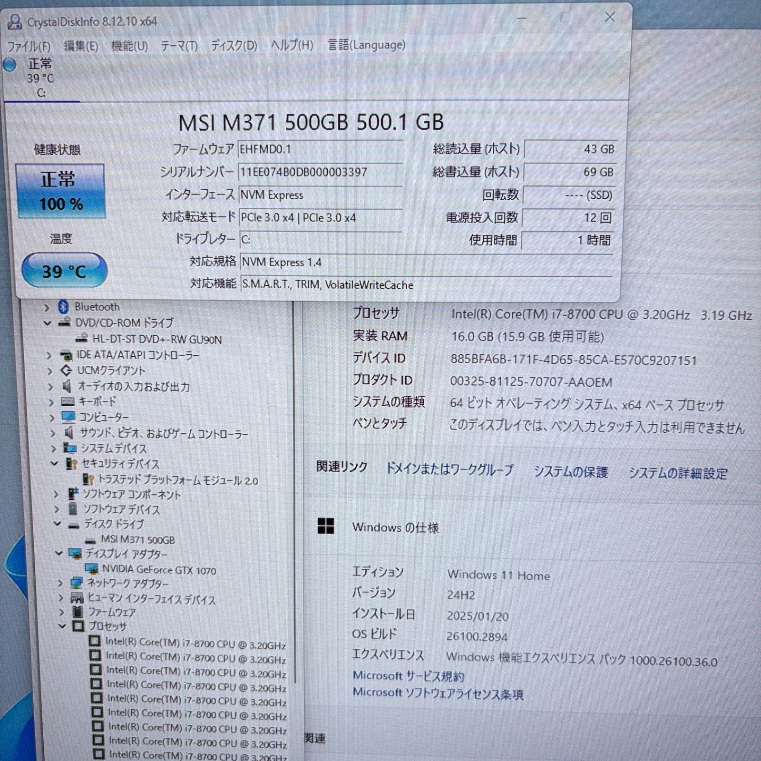Viewport: 761px width, 761px height.
Task: Collapse the セキュリティ デバイス node
Action: 55,463
